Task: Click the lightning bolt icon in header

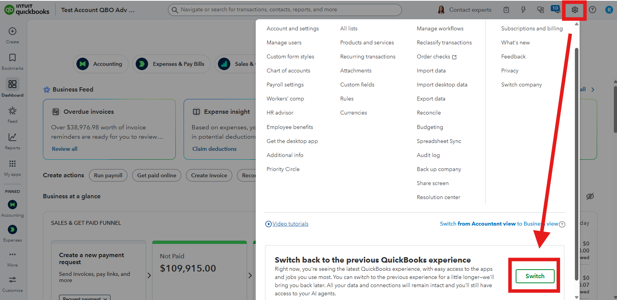Action: (x=523, y=10)
